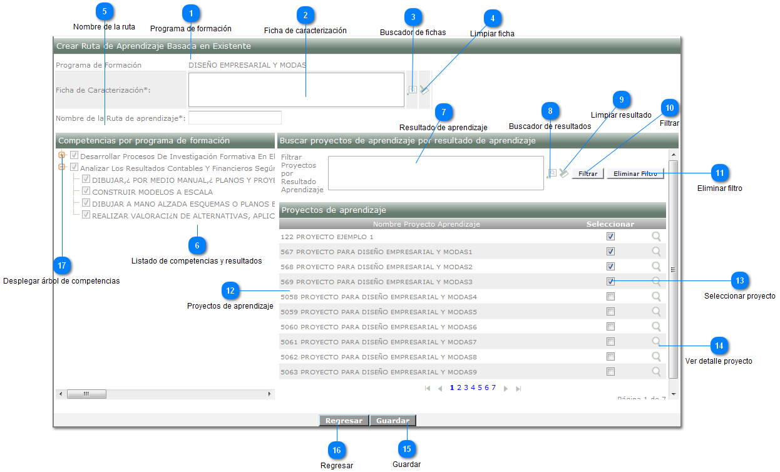Image resolution: width=780 pixels, height=472 pixels.
Task: Click the Regresar button
Action: (344, 421)
